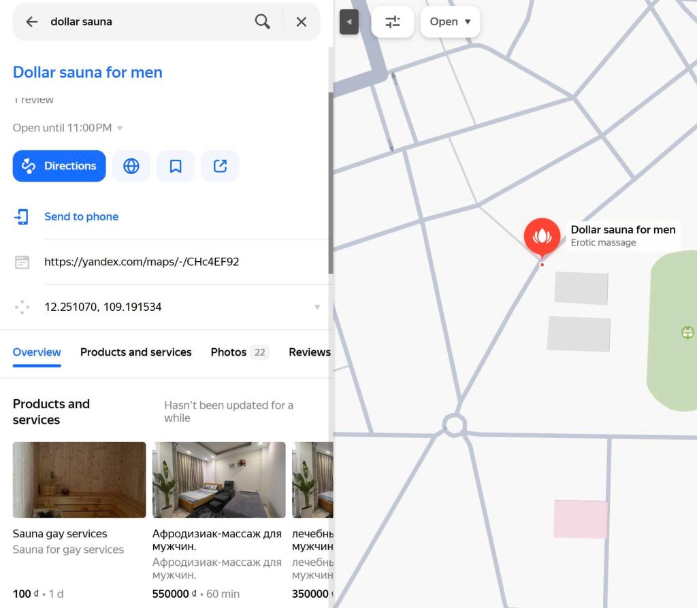This screenshot has width=697, height=608.
Task: Click the share icon button
Action: coord(220,166)
